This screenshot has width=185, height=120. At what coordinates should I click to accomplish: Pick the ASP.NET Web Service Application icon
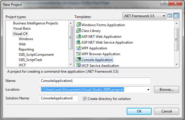78,42
